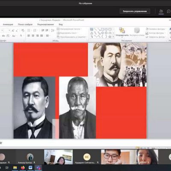Open the line spacing dropdown
The height and width of the screenshot is (171, 171).
53,30
